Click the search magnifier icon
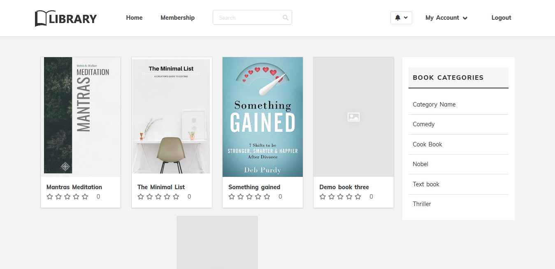Screen dimensions: 555x269 coord(286,18)
